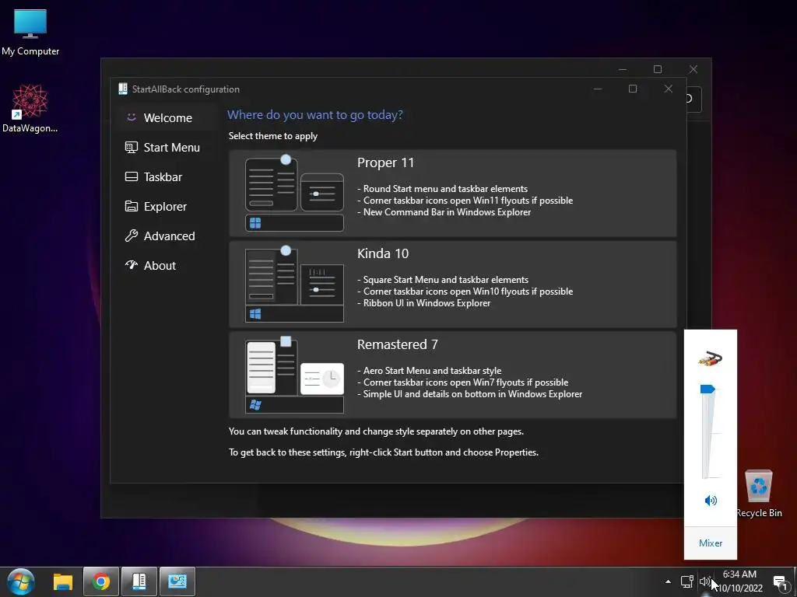
Task: Click the network tray icon
Action: 686,581
